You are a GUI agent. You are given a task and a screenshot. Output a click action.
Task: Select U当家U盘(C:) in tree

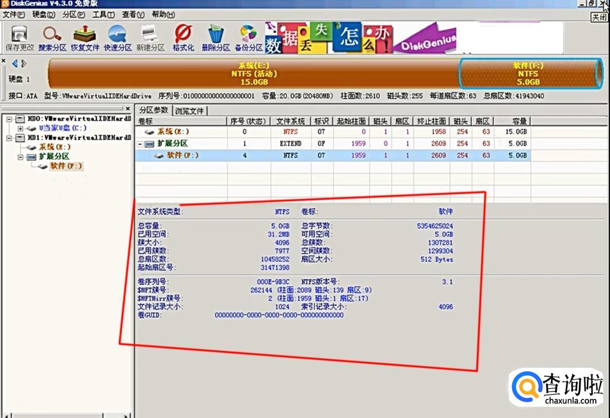pyautogui.click(x=63, y=128)
